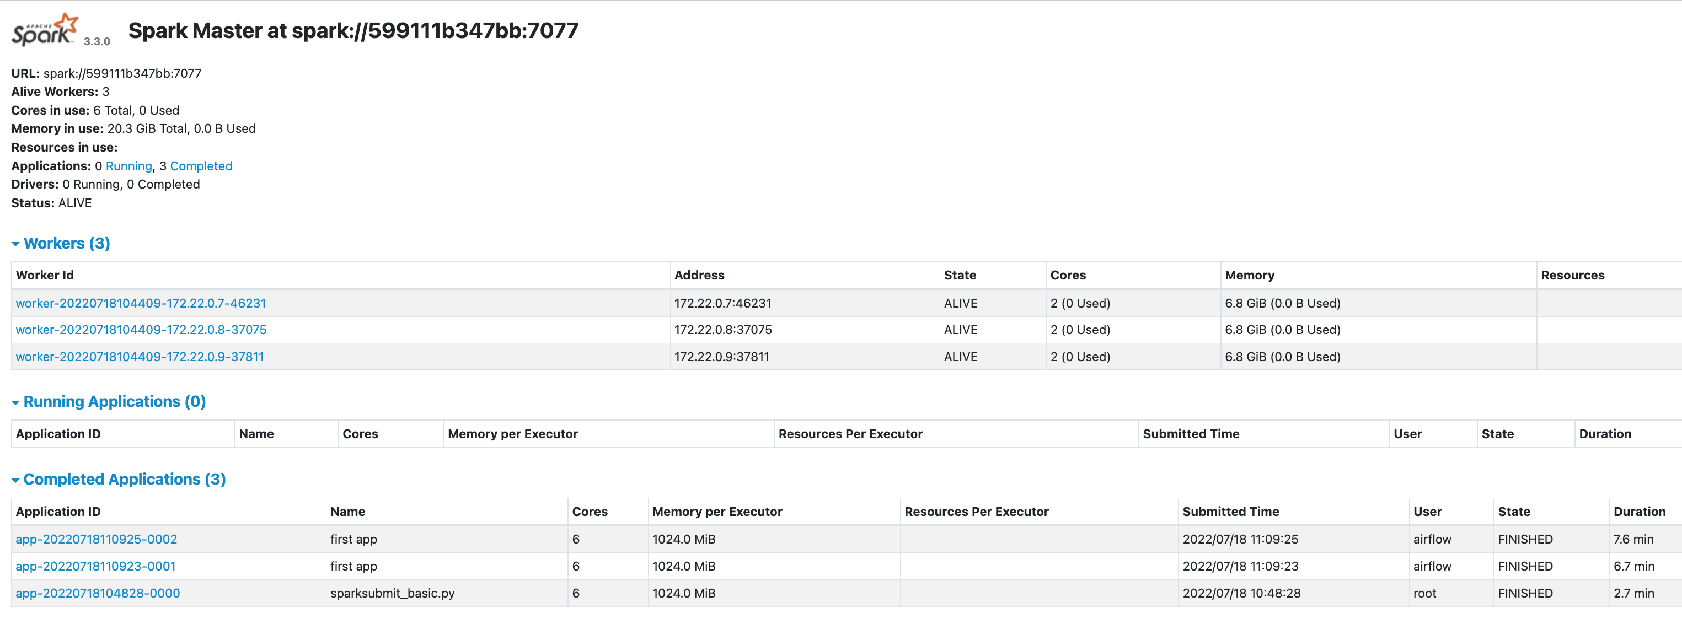Collapse the Completed Applications section arrow
This screenshot has width=1682, height=624.
[15, 480]
